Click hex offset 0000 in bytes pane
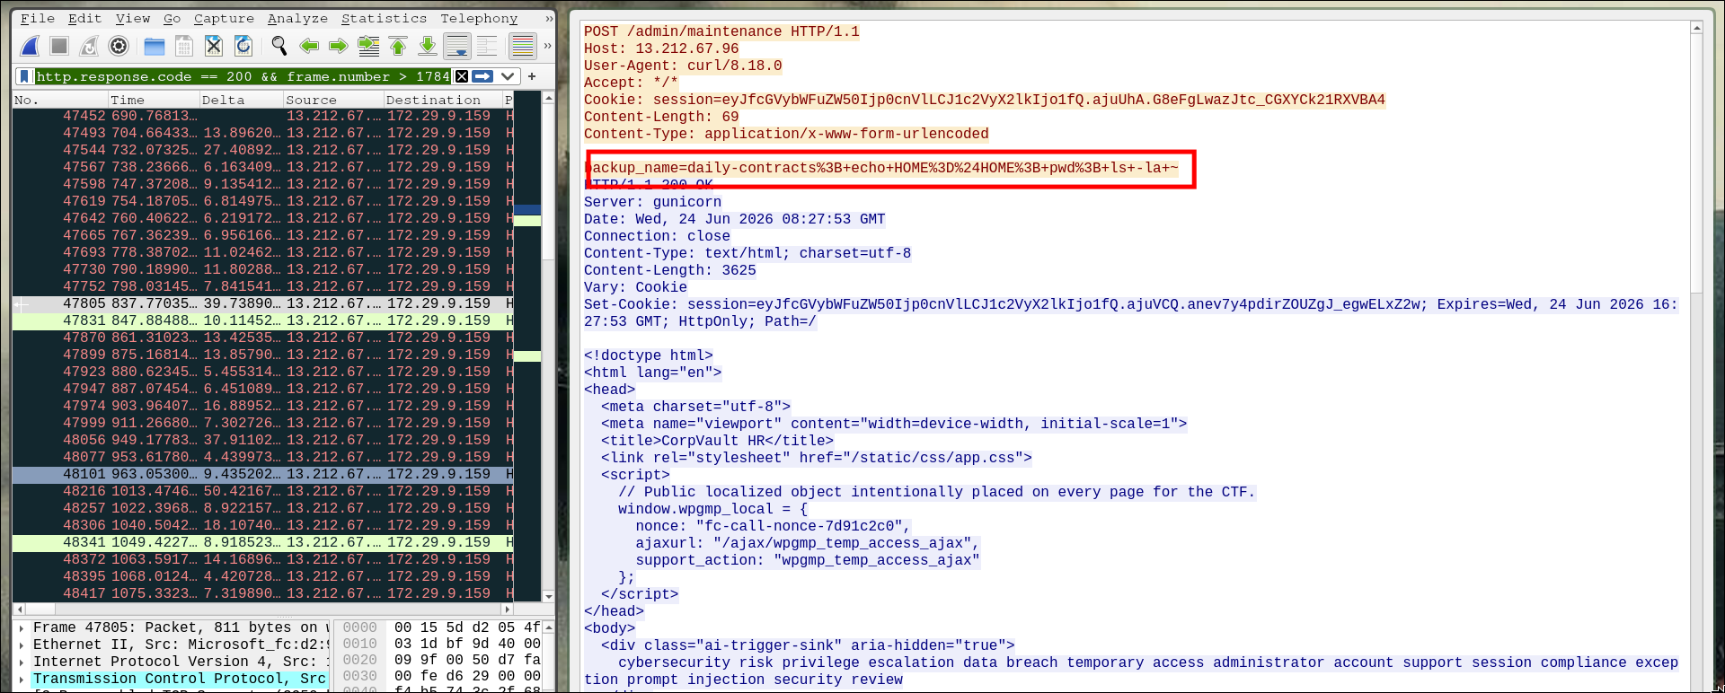Image resolution: width=1725 pixels, height=693 pixels. 359,627
